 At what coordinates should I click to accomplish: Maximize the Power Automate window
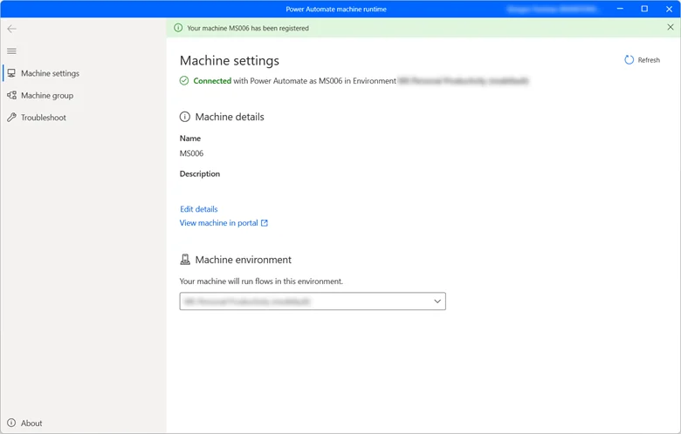644,9
